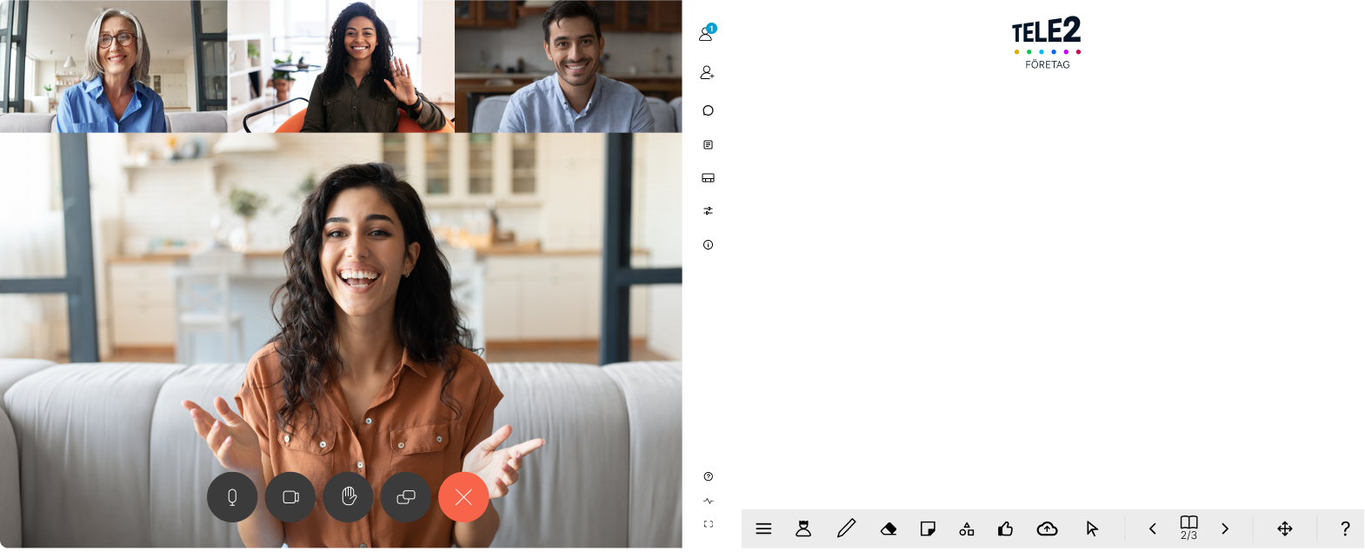Open the shapes tool

click(966, 529)
